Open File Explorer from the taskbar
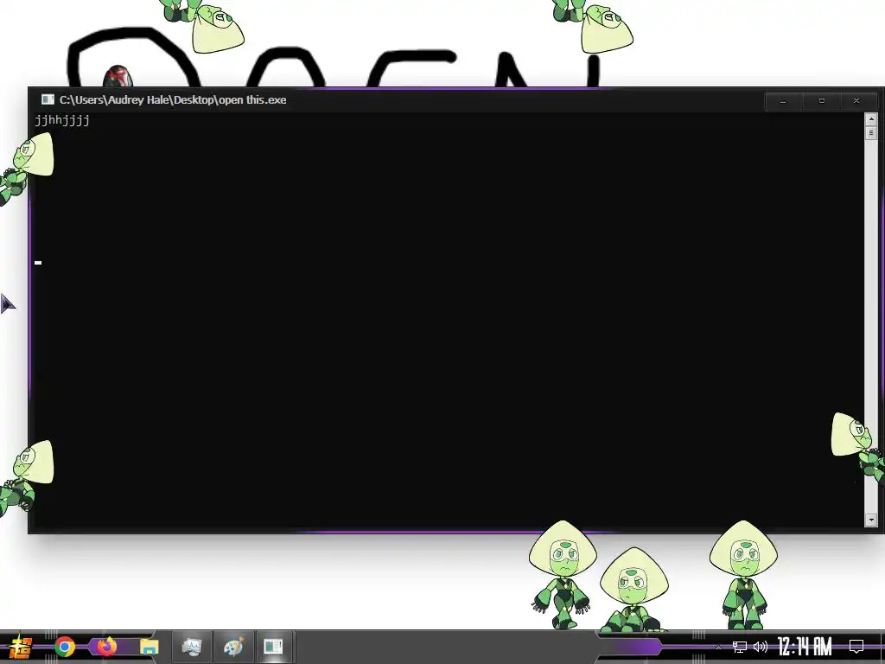This screenshot has width=885, height=664. [x=149, y=647]
